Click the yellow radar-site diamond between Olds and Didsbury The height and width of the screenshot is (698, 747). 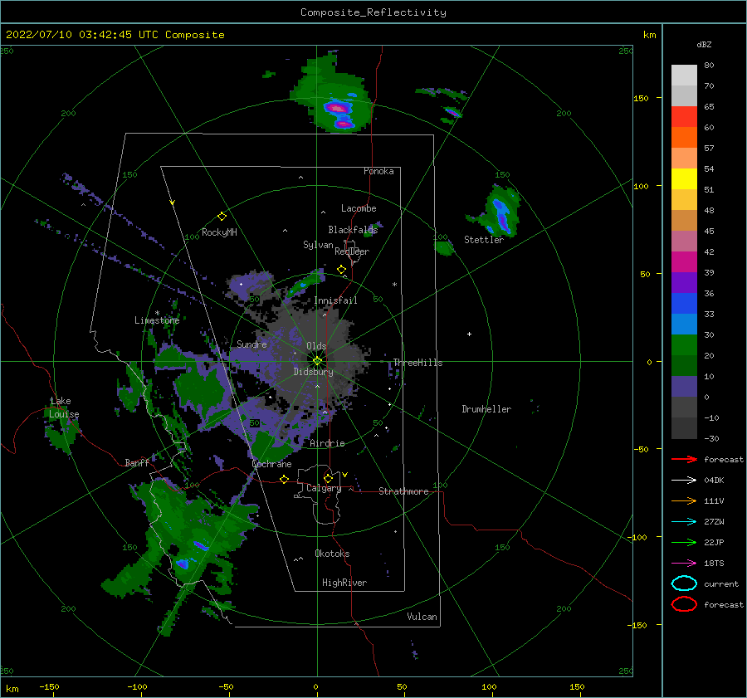tap(317, 361)
